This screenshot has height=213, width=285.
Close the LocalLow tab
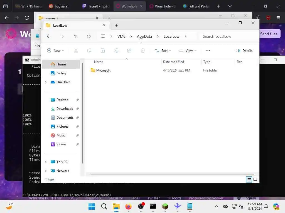point(104,25)
